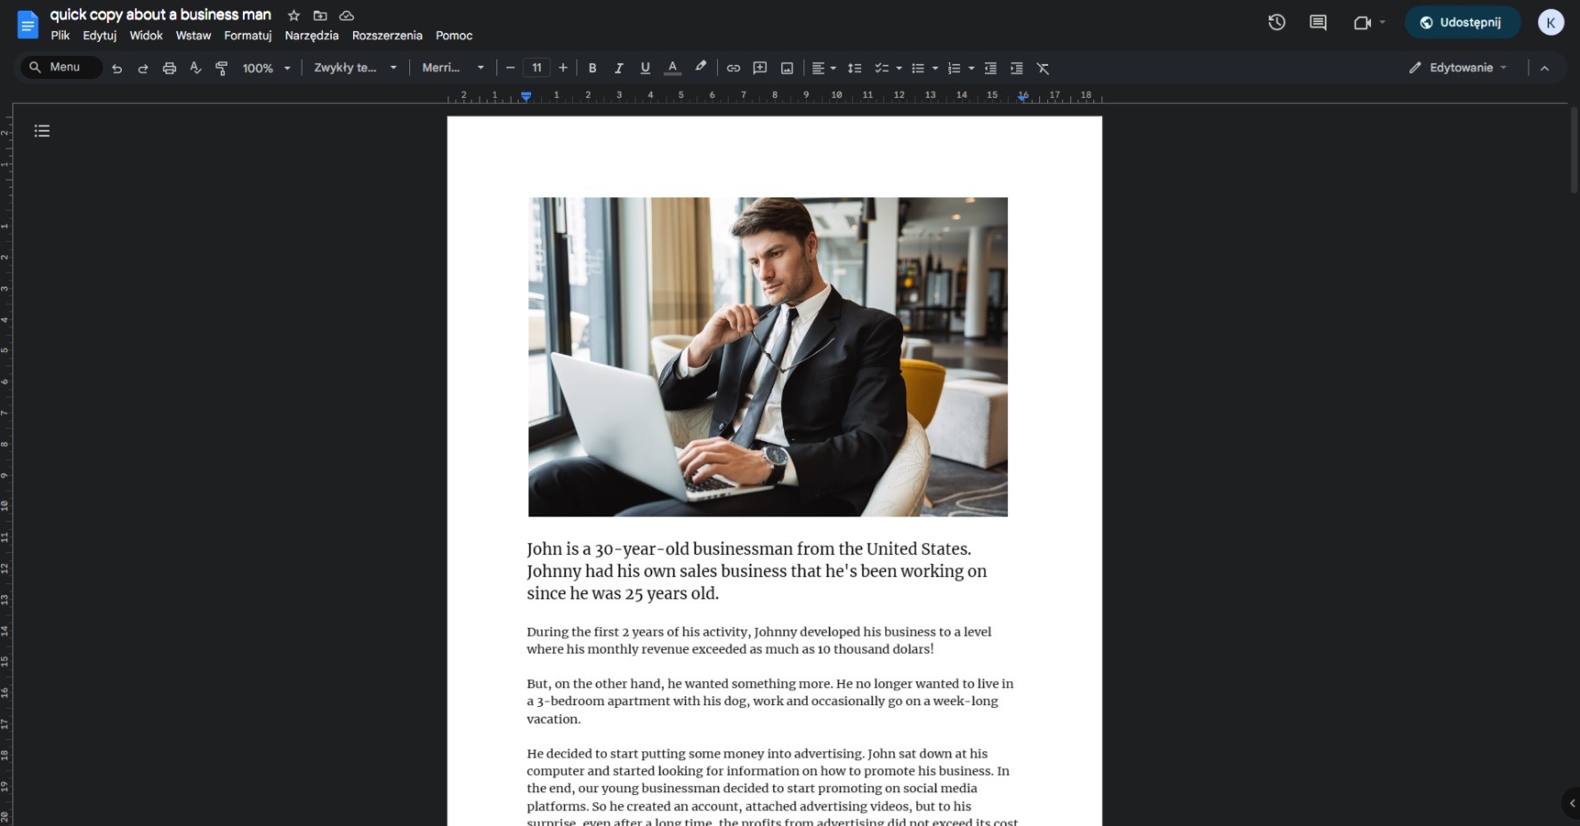The image size is (1580, 826).
Task: Insert a link with the link icon
Action: tap(733, 68)
